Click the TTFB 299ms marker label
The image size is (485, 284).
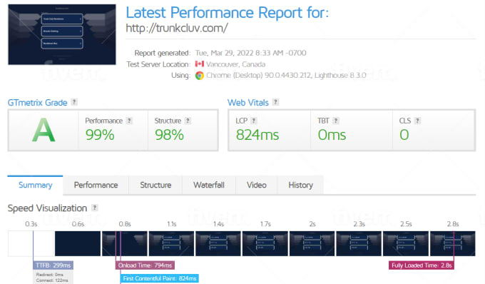(53, 265)
